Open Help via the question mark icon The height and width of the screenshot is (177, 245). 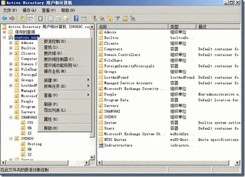pos(76,18)
